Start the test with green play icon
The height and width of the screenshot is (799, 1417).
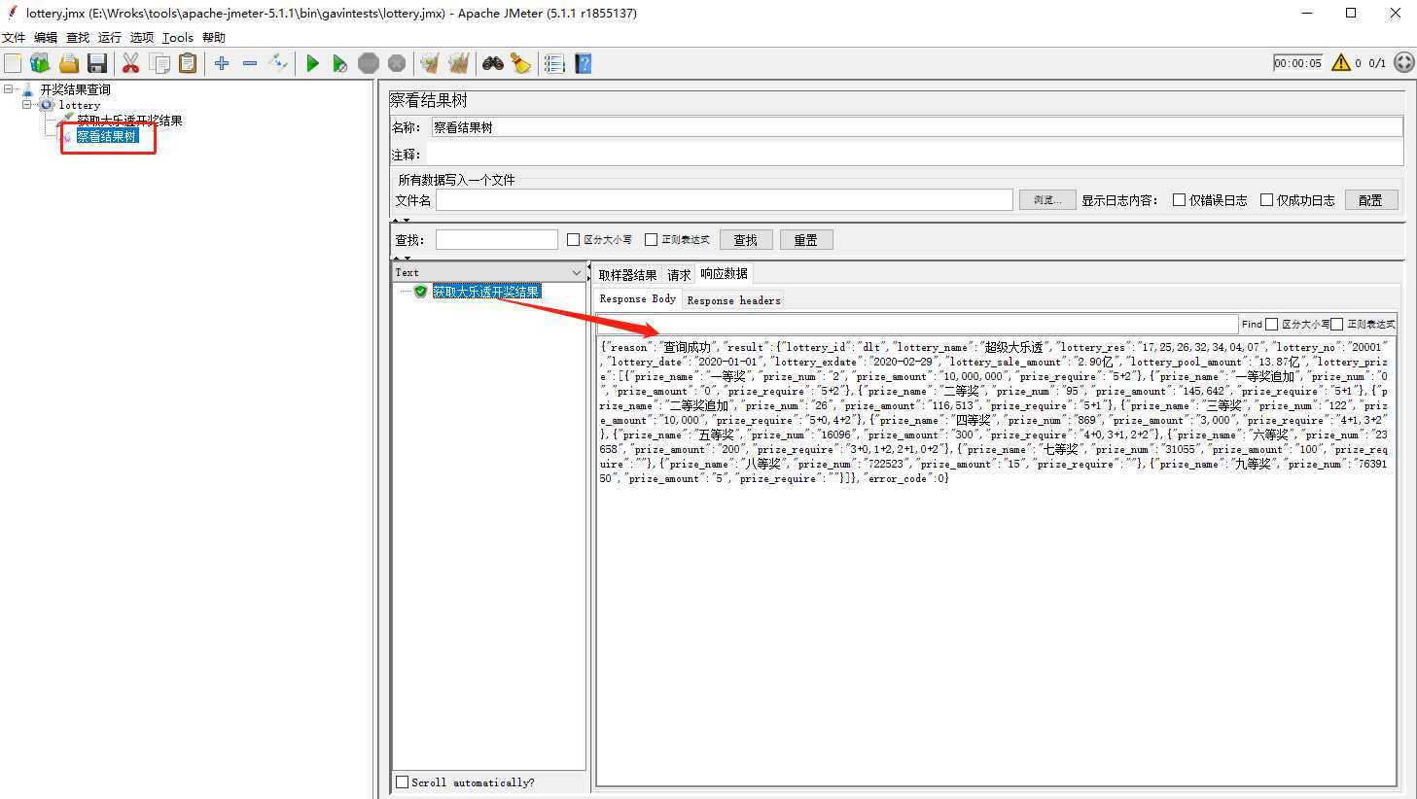tap(312, 63)
